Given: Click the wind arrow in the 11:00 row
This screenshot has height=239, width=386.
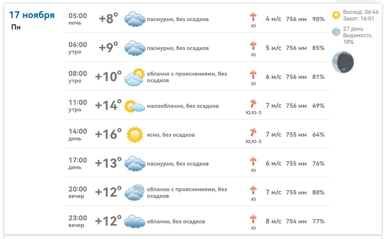Looking at the screenshot, I should 253,103.
